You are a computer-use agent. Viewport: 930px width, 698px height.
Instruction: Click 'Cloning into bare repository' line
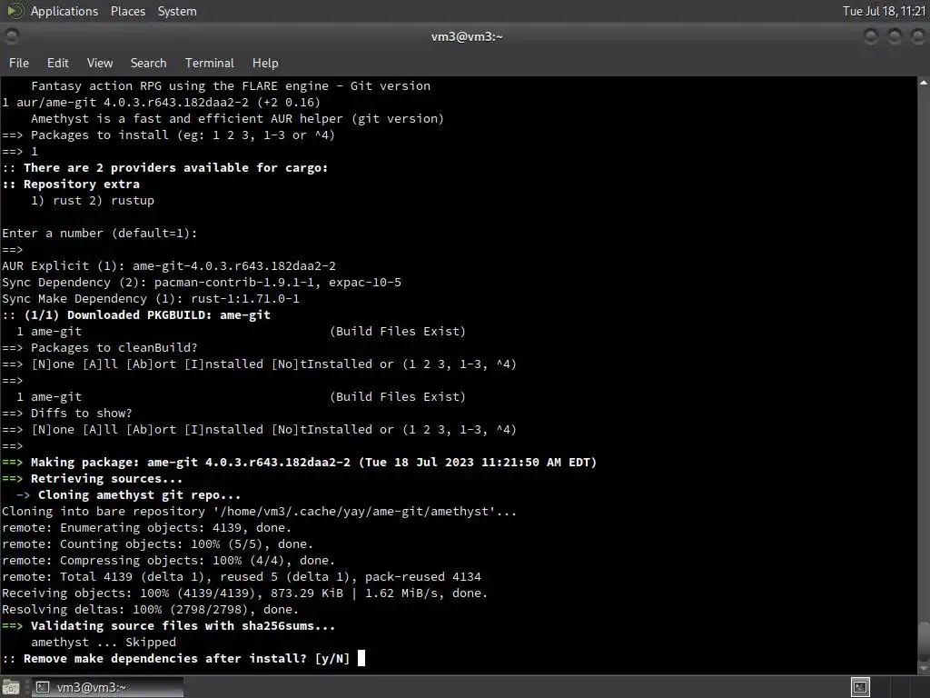click(x=259, y=511)
